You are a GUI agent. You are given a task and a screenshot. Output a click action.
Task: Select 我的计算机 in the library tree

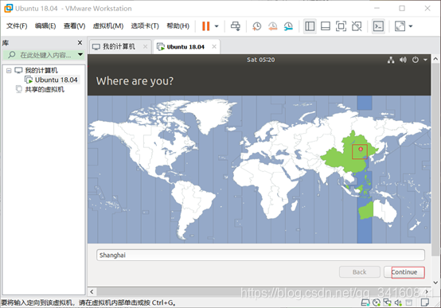(41, 70)
